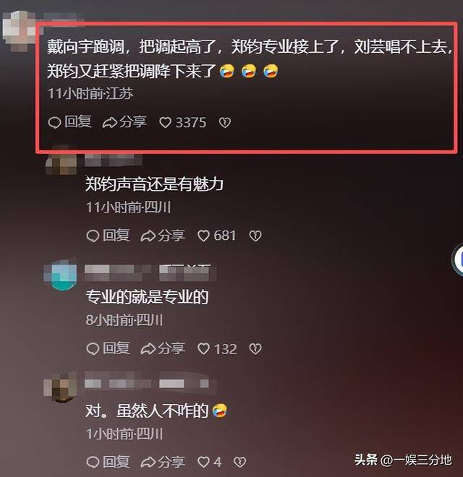Tap broken heart beside 4 likes
463x477 pixels.
(239, 462)
